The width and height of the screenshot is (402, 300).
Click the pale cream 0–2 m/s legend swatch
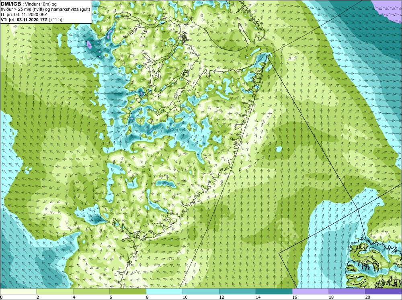(x=18, y=292)
